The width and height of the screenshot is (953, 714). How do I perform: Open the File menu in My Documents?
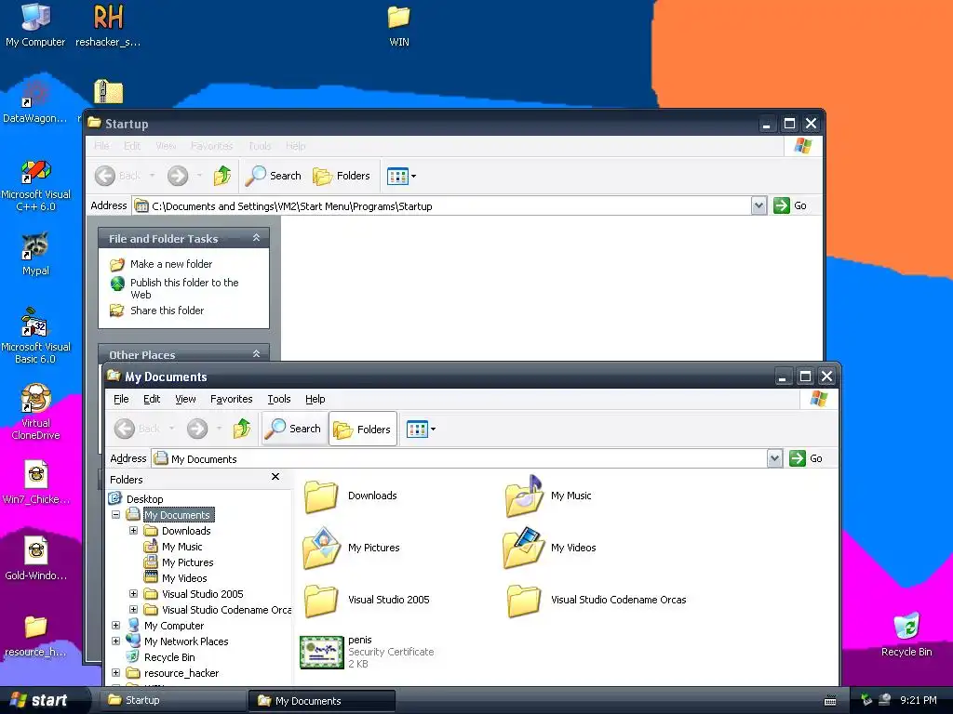click(x=121, y=399)
